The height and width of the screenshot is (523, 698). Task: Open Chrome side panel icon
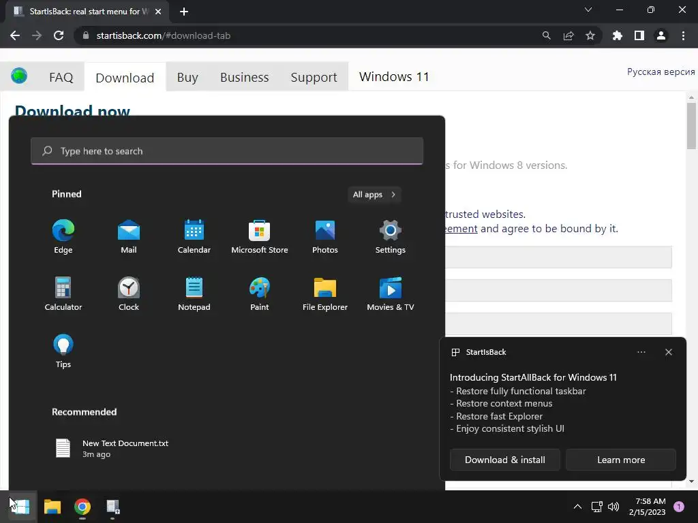click(x=639, y=35)
